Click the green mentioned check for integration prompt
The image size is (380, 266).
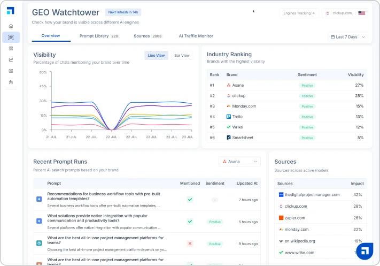[190, 222]
